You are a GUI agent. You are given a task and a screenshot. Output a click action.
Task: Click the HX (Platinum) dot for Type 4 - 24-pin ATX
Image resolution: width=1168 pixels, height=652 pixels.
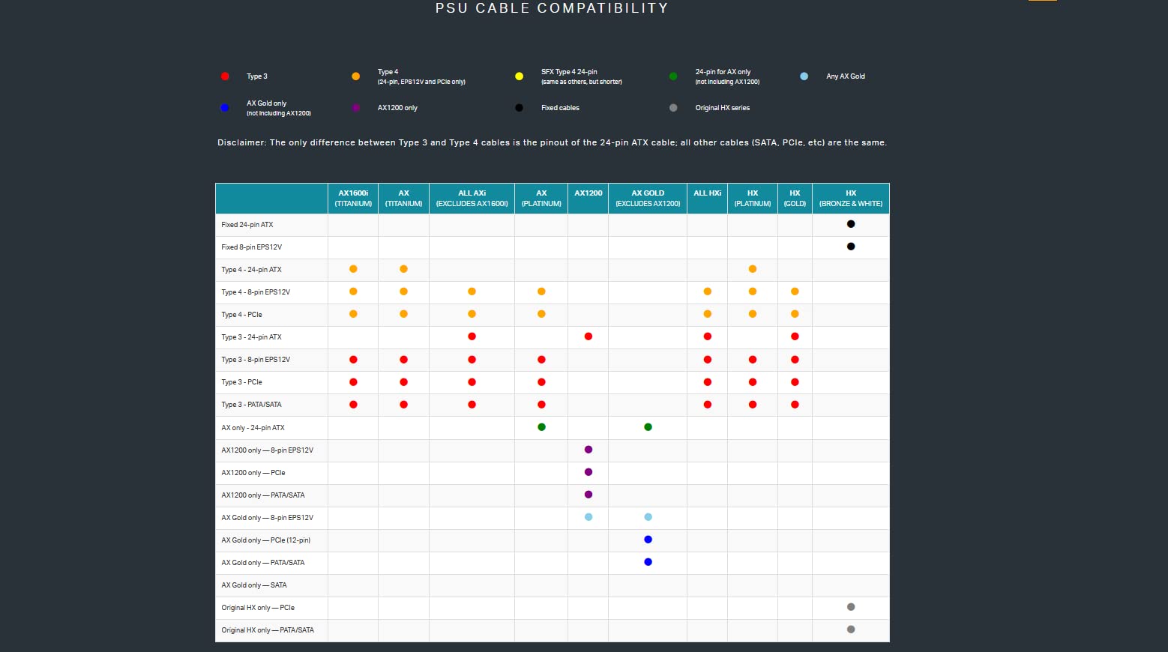[x=753, y=269]
